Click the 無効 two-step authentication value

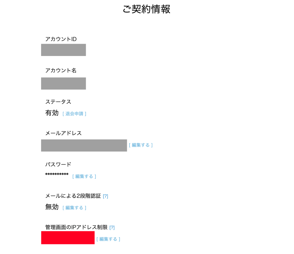coord(52,207)
